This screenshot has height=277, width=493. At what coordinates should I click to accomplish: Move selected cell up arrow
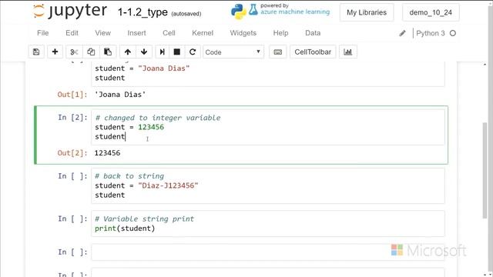tap(128, 52)
